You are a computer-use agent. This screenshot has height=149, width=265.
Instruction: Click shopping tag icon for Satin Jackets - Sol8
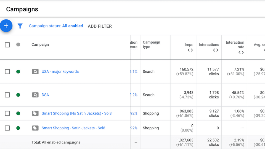tap(35, 128)
